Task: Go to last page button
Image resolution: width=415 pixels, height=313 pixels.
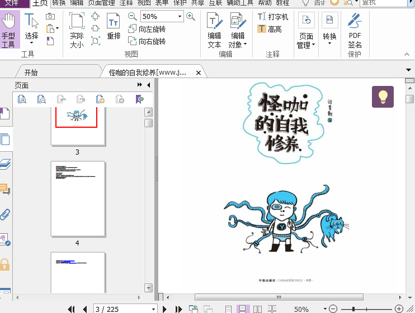Action: [178, 309]
